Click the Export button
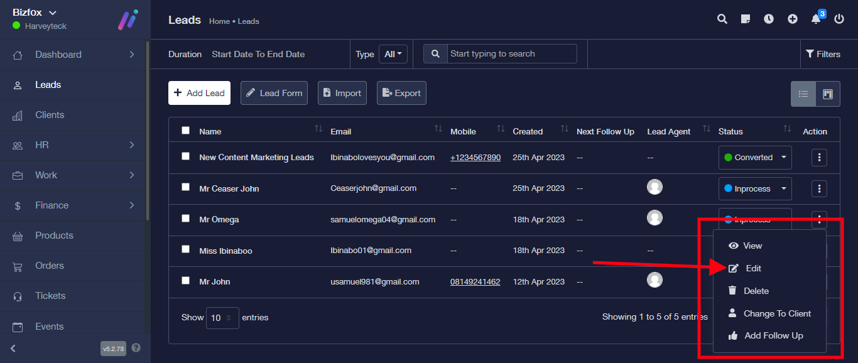This screenshot has width=858, height=363. pos(401,93)
